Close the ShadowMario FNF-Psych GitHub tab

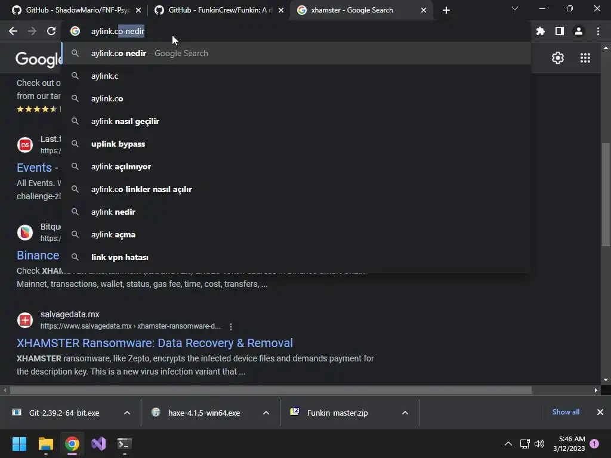(138, 10)
